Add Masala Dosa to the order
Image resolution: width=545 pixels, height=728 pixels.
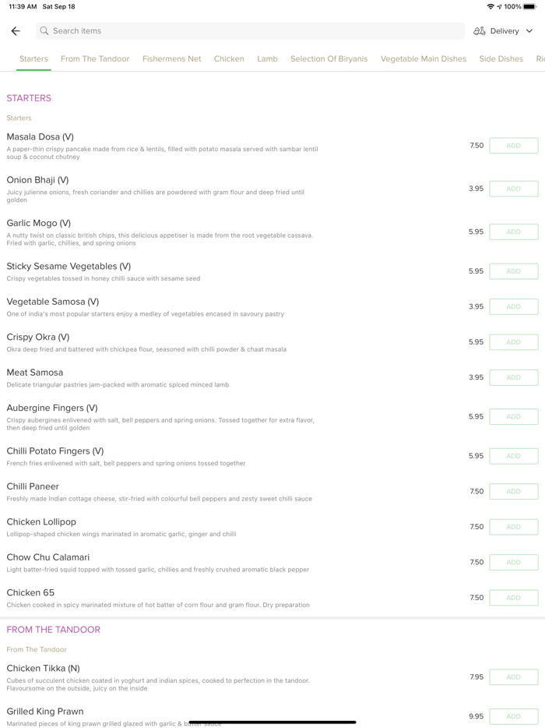[513, 146]
